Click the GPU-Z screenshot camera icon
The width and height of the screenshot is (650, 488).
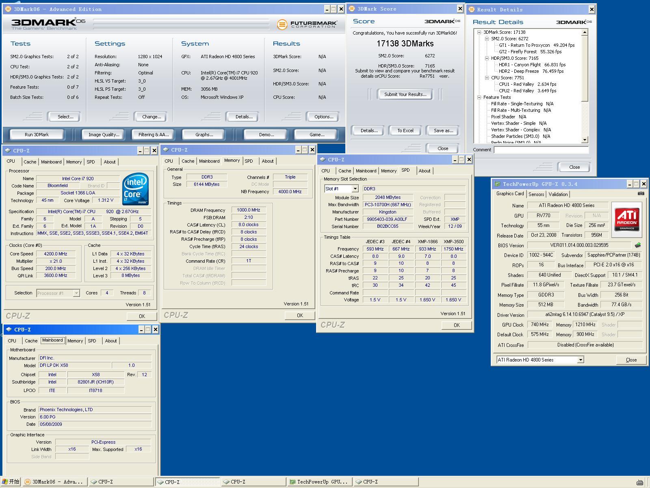(x=641, y=194)
